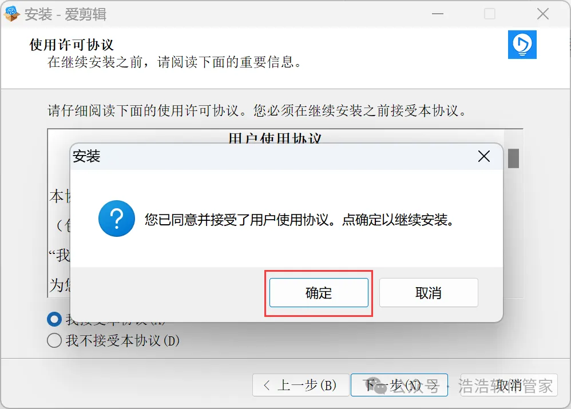Close the main installer window
The width and height of the screenshot is (571, 409).
543,14
